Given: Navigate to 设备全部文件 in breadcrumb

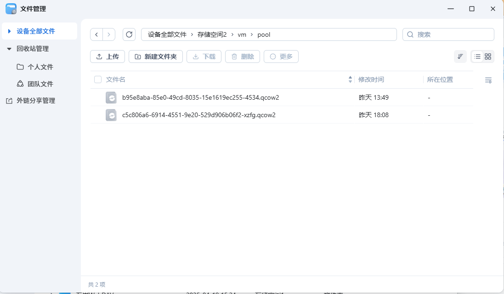Looking at the screenshot, I should 167,35.
